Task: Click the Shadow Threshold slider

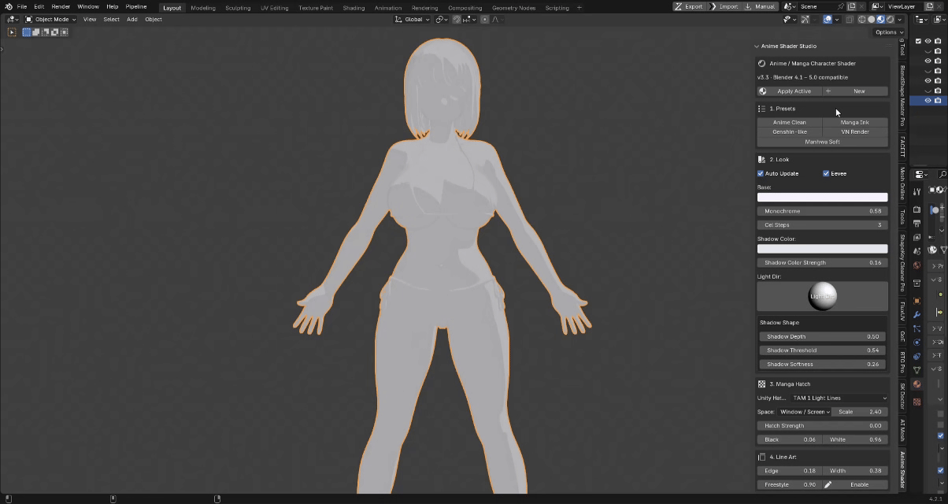Action: coord(823,350)
